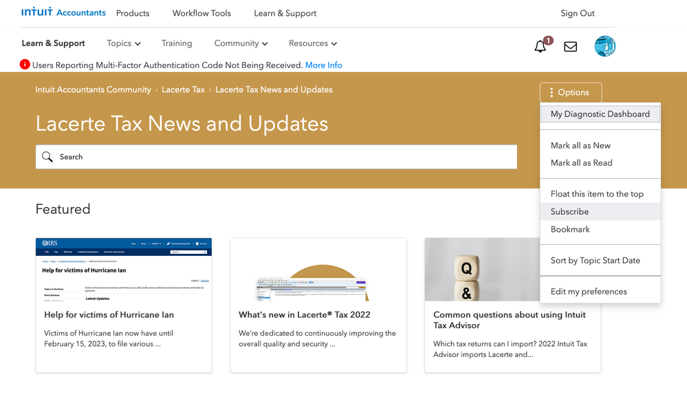Click the Intuit Accountants logo
Screen dimensions: 687x399
click(x=63, y=12)
